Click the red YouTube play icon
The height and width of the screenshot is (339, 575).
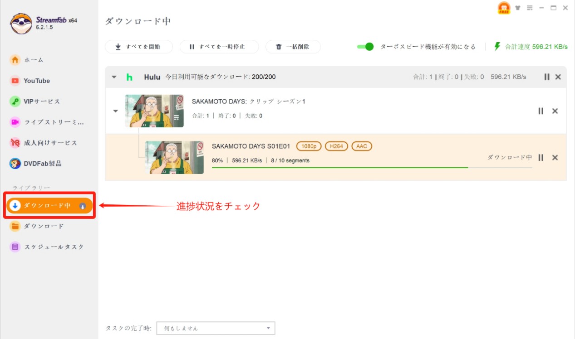(x=15, y=81)
